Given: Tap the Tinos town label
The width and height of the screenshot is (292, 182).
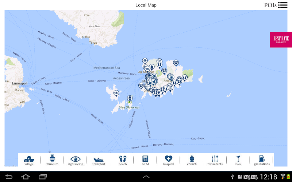Looking at the screenshot, I should click(93, 43).
